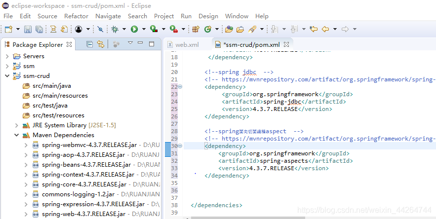Open the Edit menu

[25, 16]
